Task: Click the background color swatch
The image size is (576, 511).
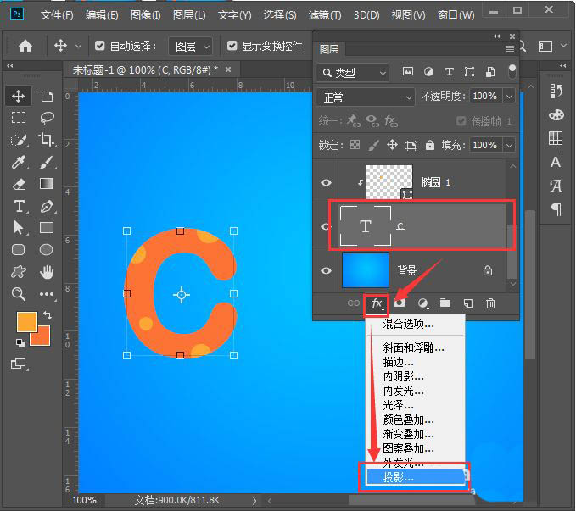Action: pyautogui.click(x=42, y=338)
